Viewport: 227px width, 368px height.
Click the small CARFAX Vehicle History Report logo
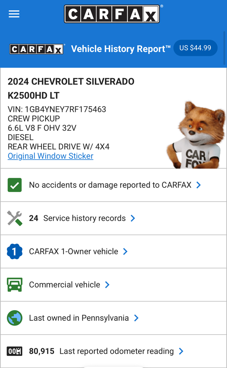point(37,49)
